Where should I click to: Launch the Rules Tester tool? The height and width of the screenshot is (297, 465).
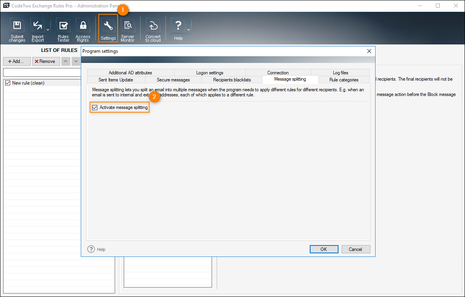coord(63,30)
